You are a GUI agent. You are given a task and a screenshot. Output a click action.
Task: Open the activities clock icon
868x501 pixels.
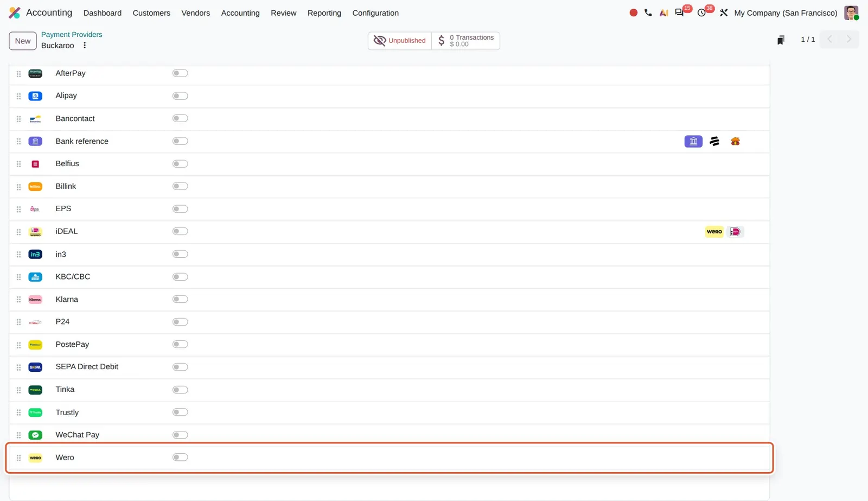(701, 12)
